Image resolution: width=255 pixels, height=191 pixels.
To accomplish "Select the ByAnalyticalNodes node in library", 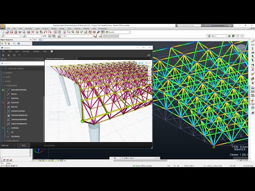I will point(19,90).
